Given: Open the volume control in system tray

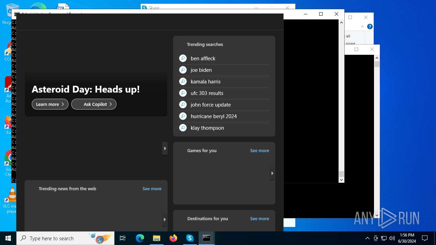Looking at the screenshot, I should [x=392, y=238].
